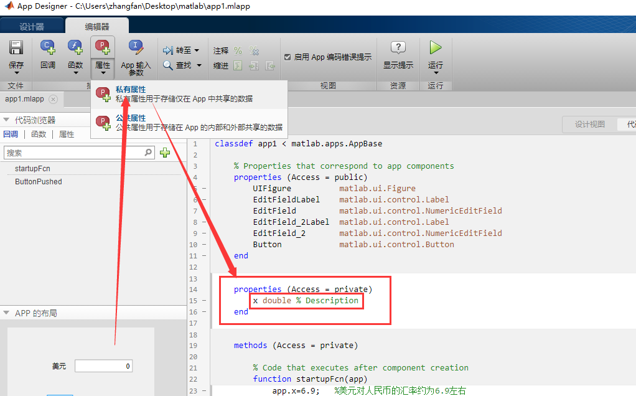The width and height of the screenshot is (636, 396).
Task: Choose 公共属性 from the dropdown menu
Action: [189, 123]
